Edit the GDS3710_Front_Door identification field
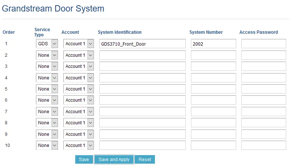Image resolution: width=291 pixels, height=167 pixels. pos(142,44)
